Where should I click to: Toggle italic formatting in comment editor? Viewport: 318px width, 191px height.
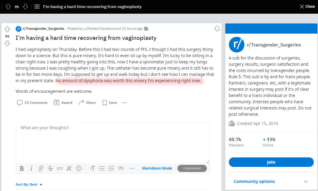[x=31, y=168]
